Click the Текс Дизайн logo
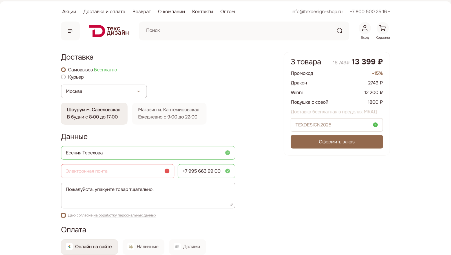 (x=109, y=31)
